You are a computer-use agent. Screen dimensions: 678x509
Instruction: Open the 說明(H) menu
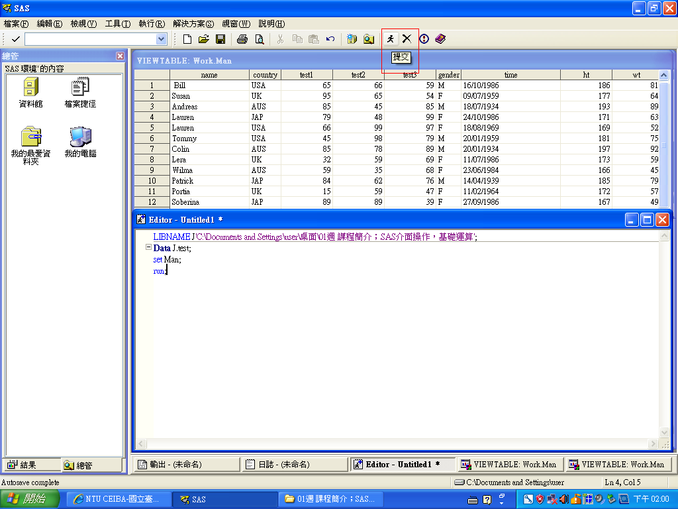coord(271,23)
